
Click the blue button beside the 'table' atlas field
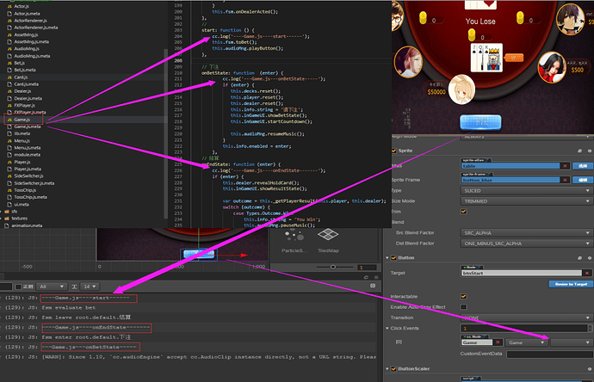583,166
